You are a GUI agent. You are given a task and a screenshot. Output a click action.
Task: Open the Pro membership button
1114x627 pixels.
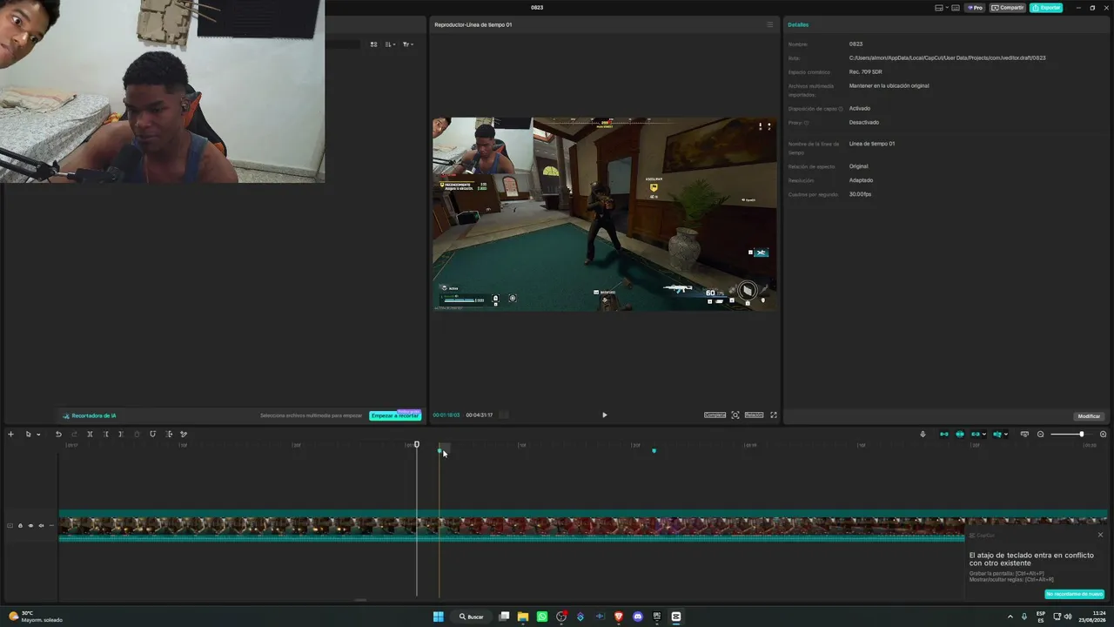tap(975, 8)
